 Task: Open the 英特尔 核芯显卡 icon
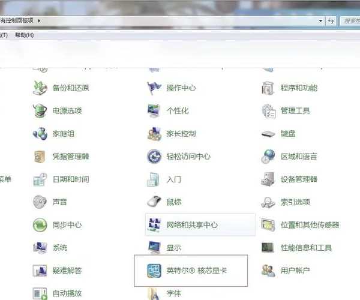(x=154, y=271)
